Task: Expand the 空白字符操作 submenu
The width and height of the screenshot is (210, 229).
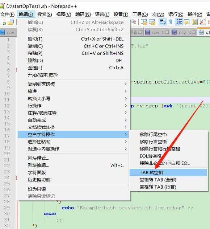Action: point(73,134)
